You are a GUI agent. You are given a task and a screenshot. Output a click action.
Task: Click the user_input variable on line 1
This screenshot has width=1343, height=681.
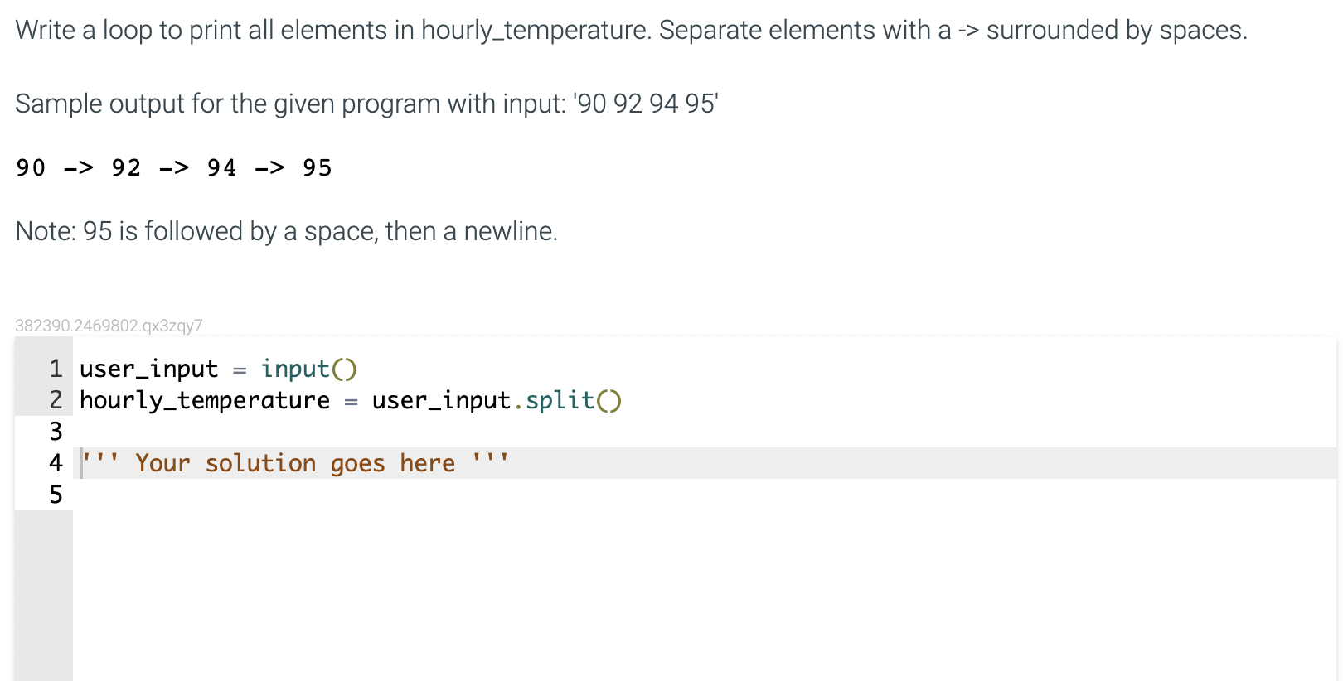click(148, 369)
